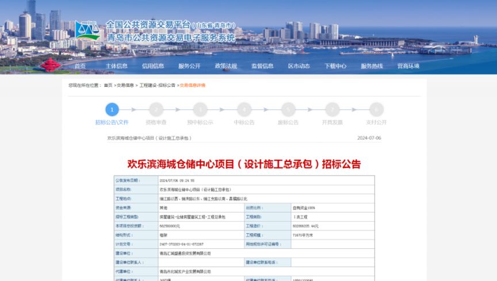Viewport: 497px width, 281px height.
Task: Go to step 3 circle 预中标公示
Action: (x=200, y=109)
